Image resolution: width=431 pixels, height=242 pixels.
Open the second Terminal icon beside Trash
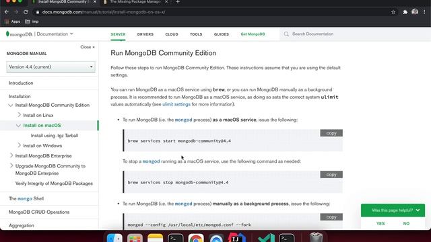click(x=287, y=237)
